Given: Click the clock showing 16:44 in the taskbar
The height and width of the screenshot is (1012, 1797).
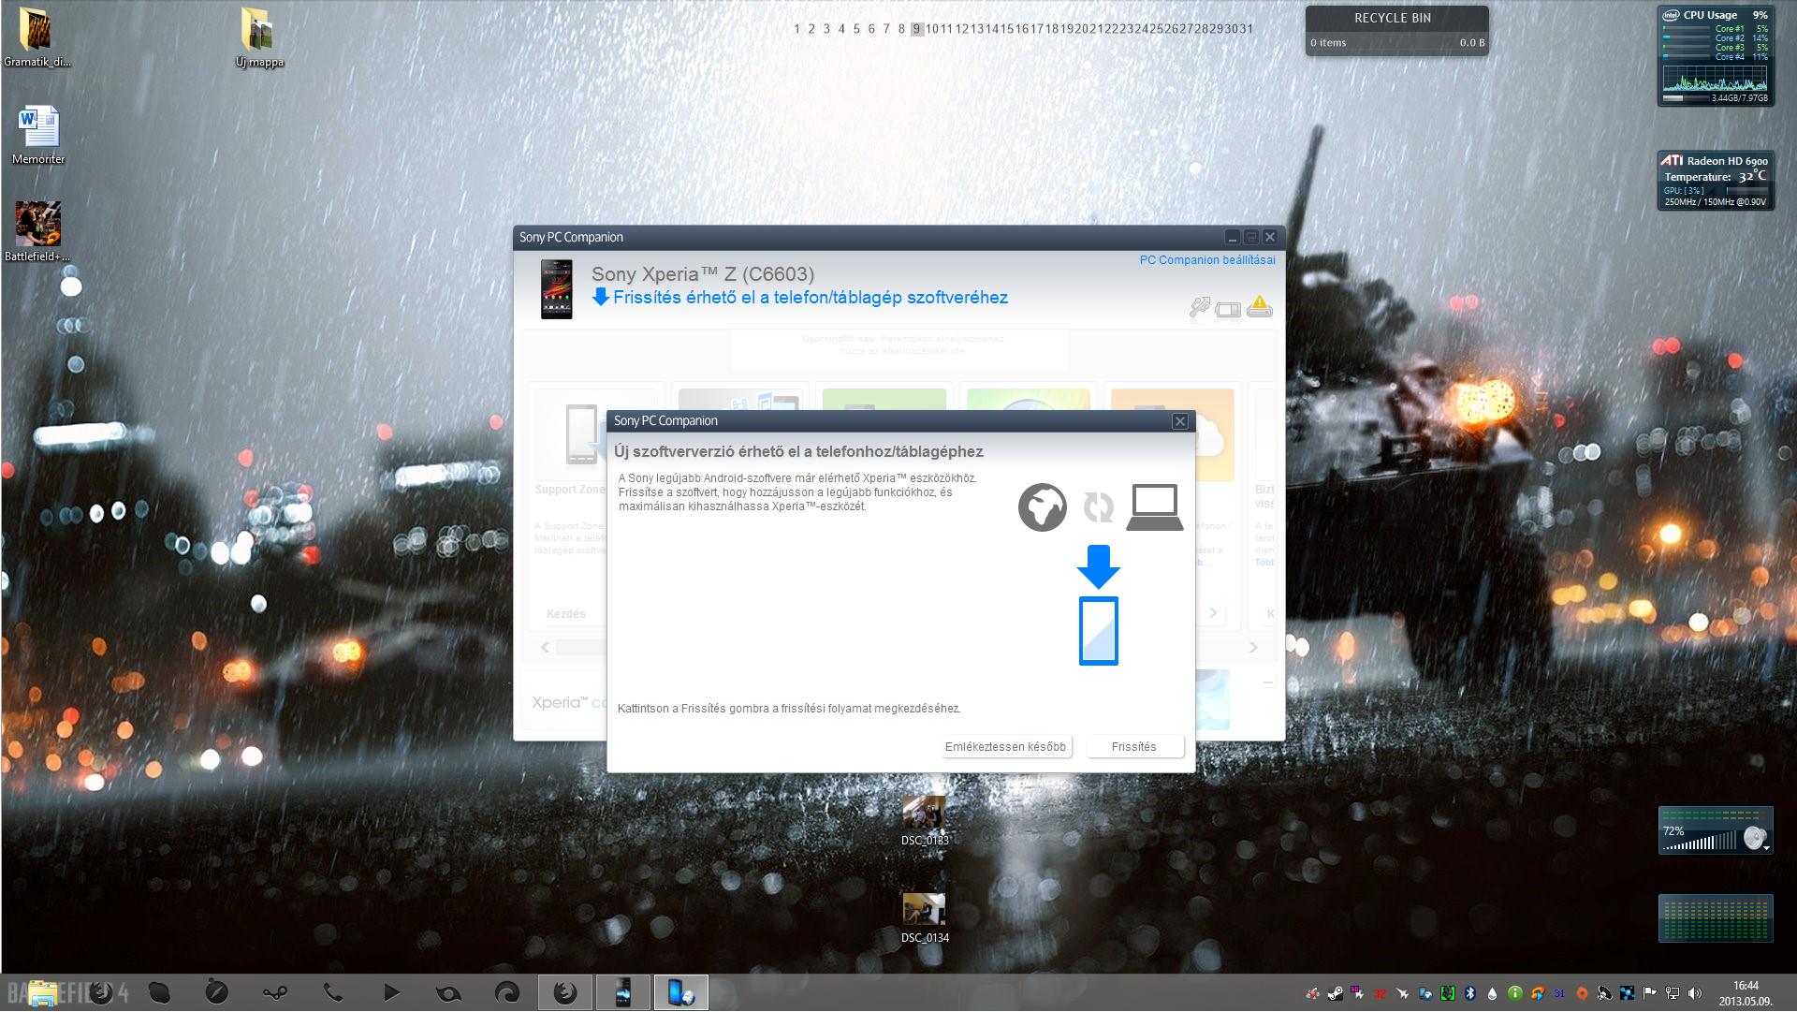Looking at the screenshot, I should point(1746,993).
